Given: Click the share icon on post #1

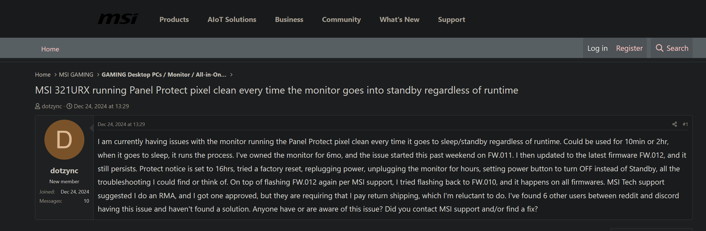Looking at the screenshot, I should [x=675, y=124].
